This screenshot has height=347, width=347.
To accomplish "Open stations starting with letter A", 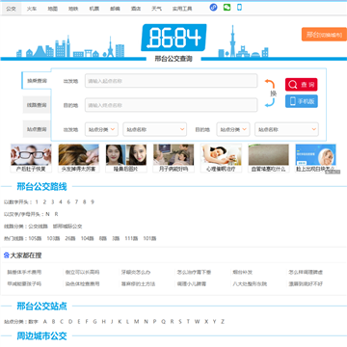I will [x=45, y=321].
